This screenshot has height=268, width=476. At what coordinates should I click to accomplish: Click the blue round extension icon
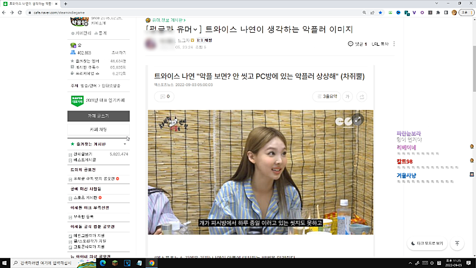tap(398, 12)
